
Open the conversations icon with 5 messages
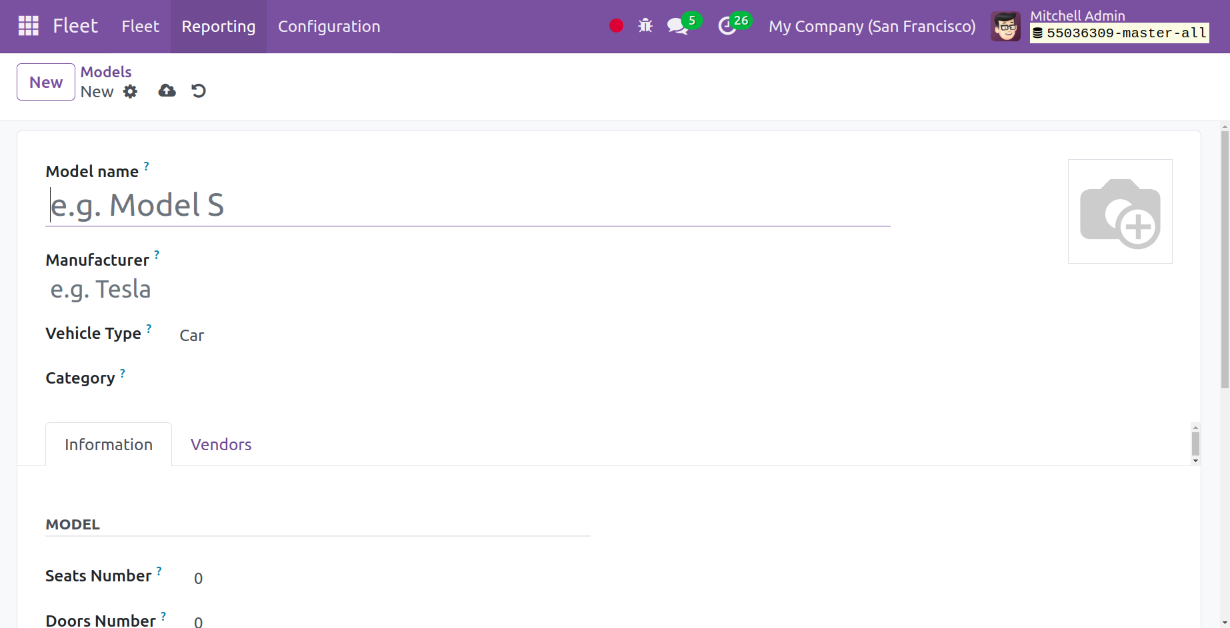(683, 25)
